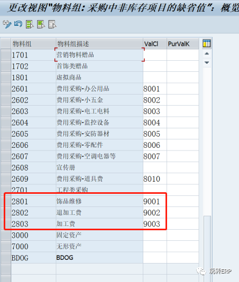
Task: Click the ValCl field with value 8005
Action: [x=155, y=134]
